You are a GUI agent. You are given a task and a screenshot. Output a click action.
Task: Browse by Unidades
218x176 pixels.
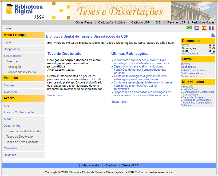[10, 155]
